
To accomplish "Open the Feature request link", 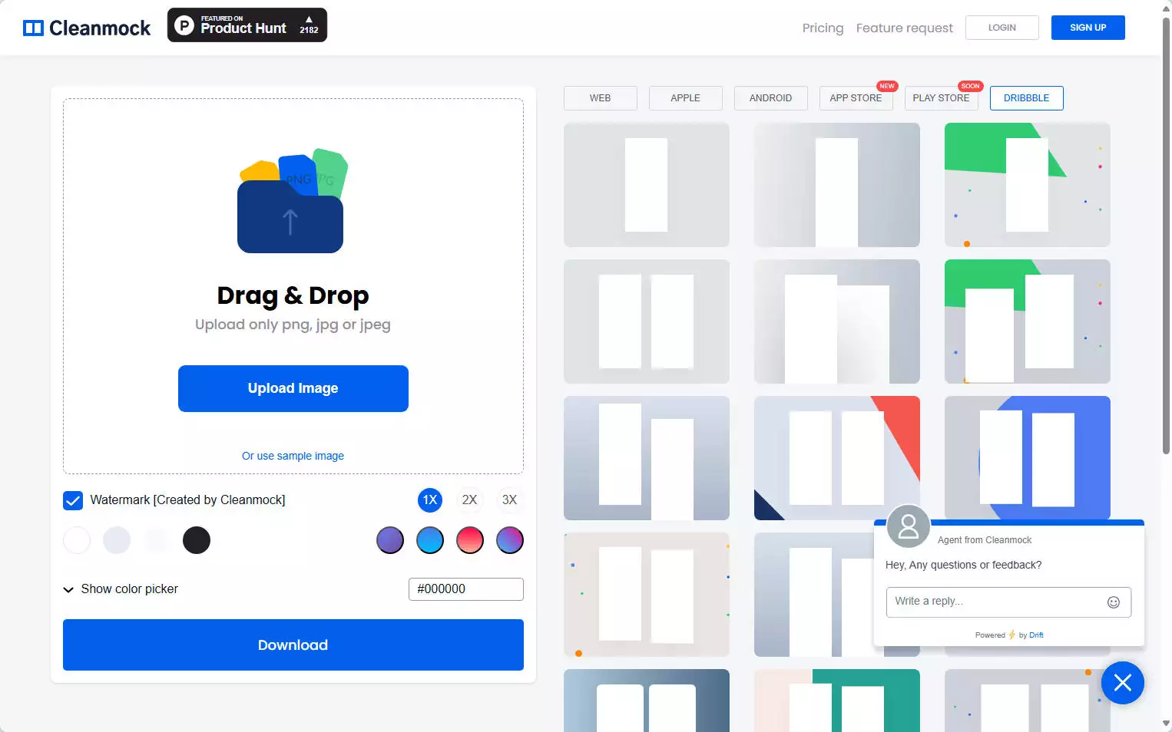I will click(905, 28).
